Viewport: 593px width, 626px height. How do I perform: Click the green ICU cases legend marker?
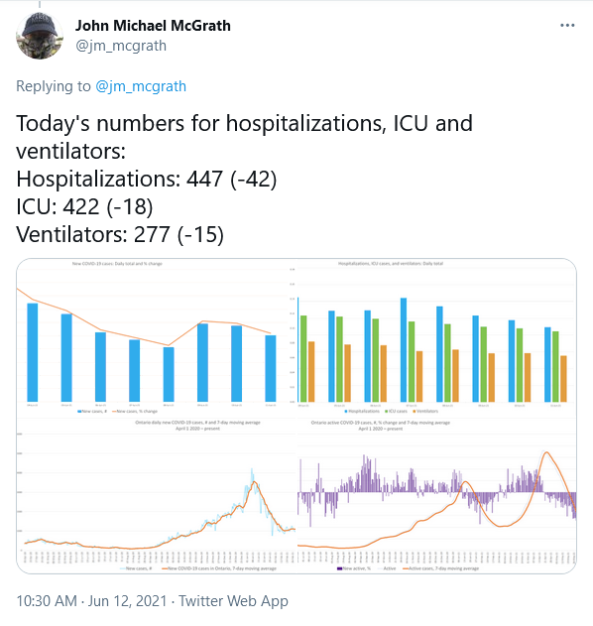click(x=387, y=411)
